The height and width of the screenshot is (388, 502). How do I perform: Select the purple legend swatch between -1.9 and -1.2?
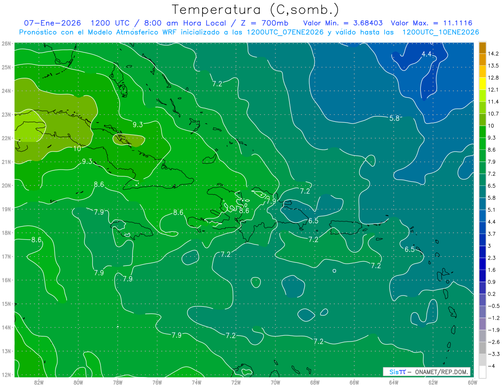click(x=482, y=324)
